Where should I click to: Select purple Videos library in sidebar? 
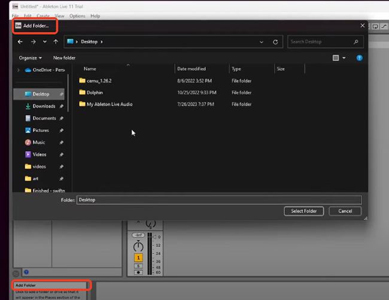39,154
